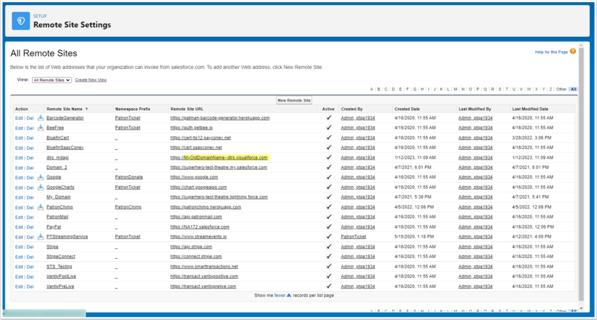This screenshot has width=597, height=320.
Task: Sort by the Last Modified Date column header
Action: click(x=530, y=109)
